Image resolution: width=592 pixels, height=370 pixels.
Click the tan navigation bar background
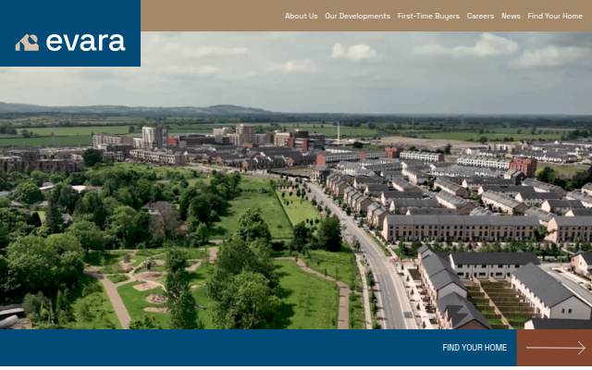coord(212,16)
